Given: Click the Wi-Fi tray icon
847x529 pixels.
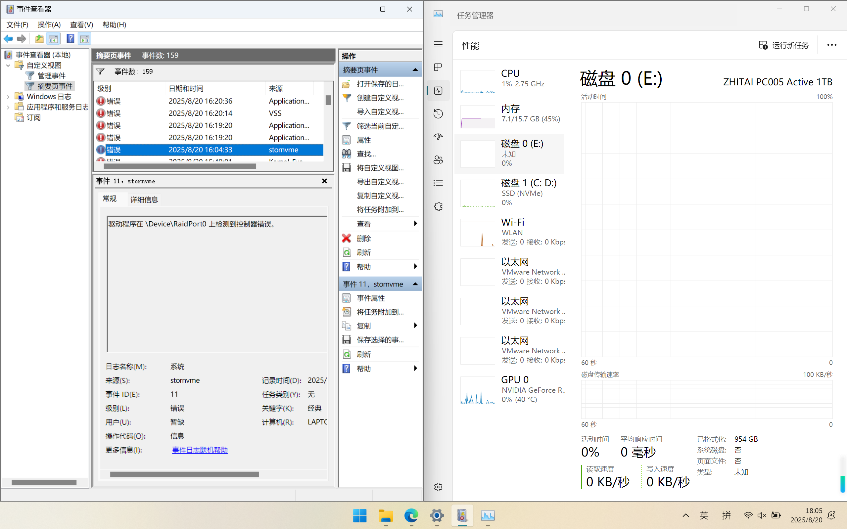Looking at the screenshot, I should [748, 515].
